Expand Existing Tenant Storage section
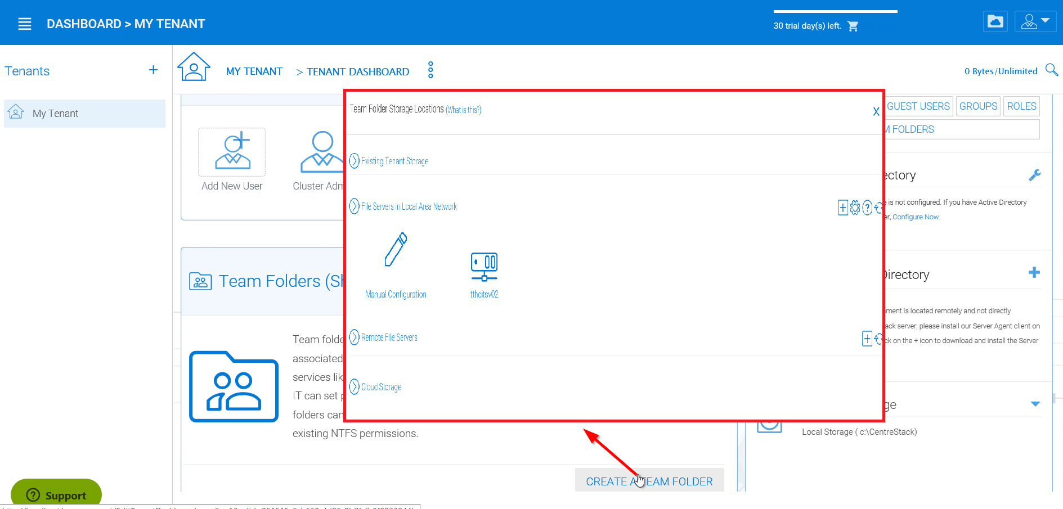This screenshot has height=509, width=1063. (x=389, y=161)
